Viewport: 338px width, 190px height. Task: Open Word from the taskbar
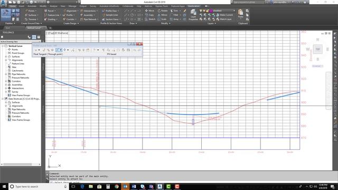pos(134,186)
